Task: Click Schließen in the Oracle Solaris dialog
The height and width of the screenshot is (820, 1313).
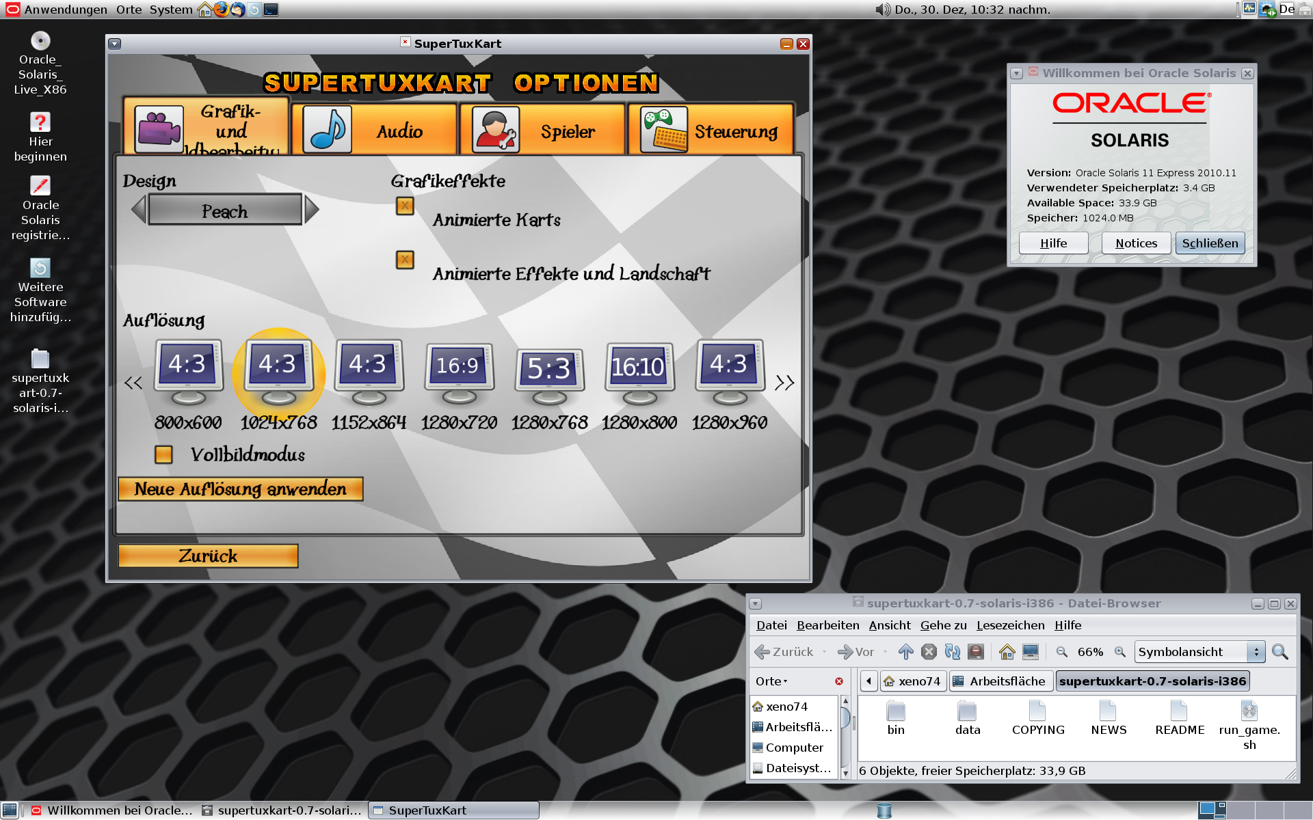Action: coord(1210,243)
